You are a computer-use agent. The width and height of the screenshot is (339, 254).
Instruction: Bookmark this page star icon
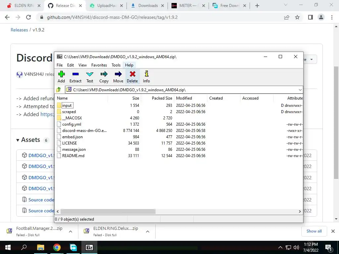tap(297, 17)
